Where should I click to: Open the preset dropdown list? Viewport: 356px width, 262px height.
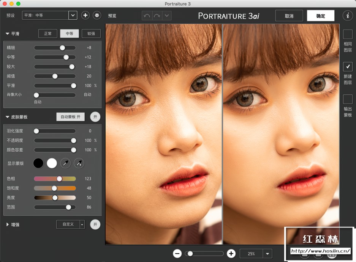pyautogui.click(x=73, y=15)
